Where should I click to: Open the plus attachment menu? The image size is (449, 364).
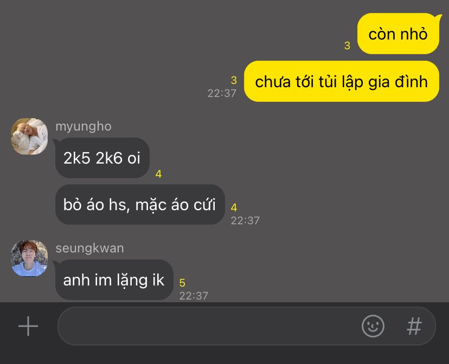[28, 326]
